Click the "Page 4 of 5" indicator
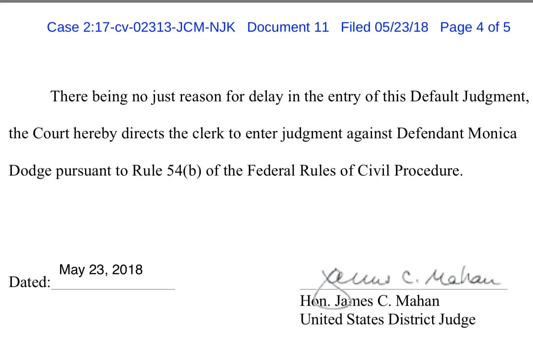The height and width of the screenshot is (353, 533). 475,27
